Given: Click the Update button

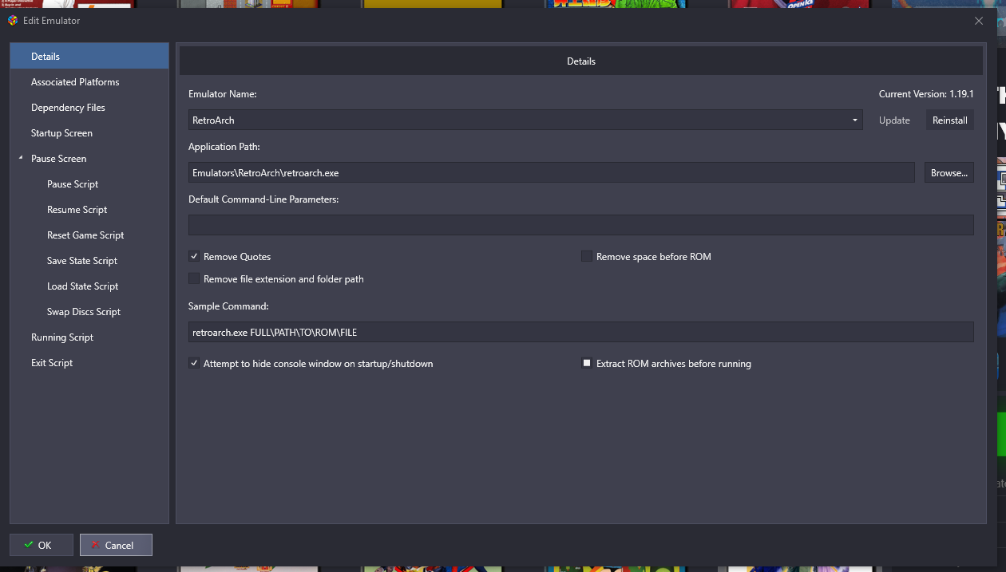Looking at the screenshot, I should click(894, 120).
